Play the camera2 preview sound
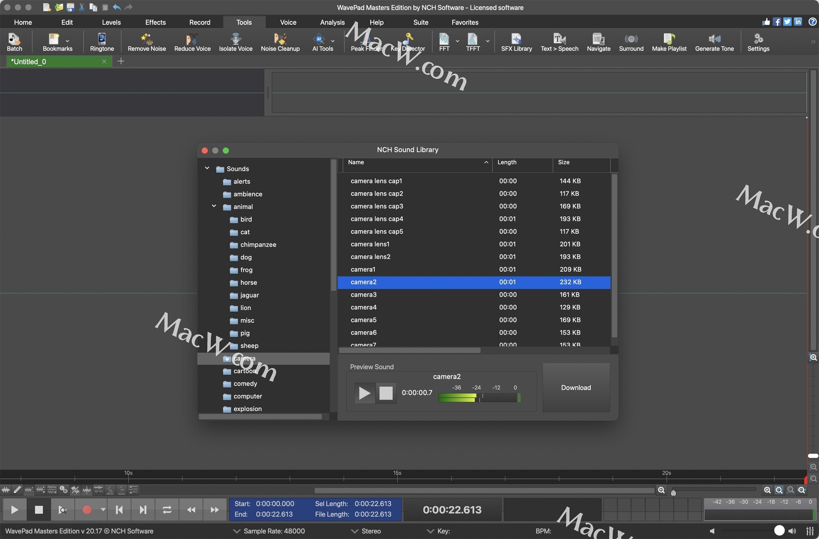This screenshot has width=819, height=539. pyautogui.click(x=364, y=393)
